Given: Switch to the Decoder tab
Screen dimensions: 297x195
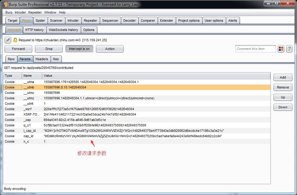Looking at the screenshot, I should click(x=130, y=20).
